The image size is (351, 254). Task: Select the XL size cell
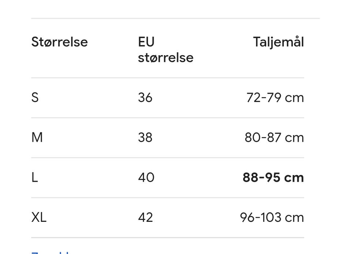39,217
